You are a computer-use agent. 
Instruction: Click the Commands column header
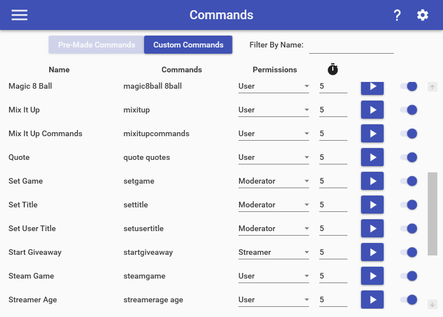(x=182, y=70)
